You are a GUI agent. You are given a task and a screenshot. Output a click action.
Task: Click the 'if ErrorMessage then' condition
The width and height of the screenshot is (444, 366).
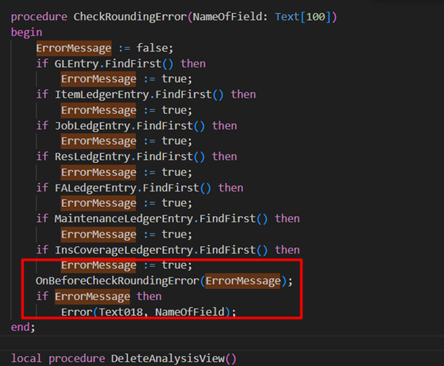pyautogui.click(x=98, y=297)
